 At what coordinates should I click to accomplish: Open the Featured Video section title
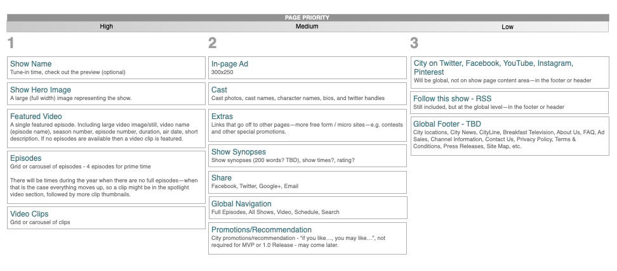pyautogui.click(x=36, y=117)
